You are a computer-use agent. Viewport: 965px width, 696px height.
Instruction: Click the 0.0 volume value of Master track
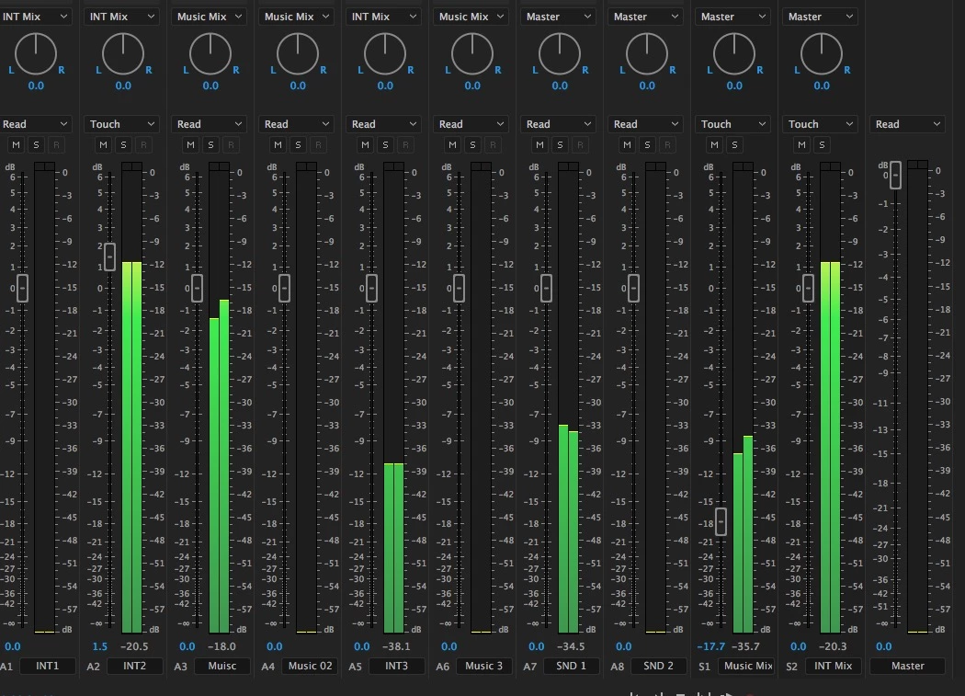(x=884, y=646)
